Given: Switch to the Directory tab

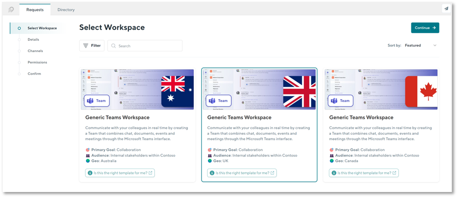Looking at the screenshot, I should (x=66, y=10).
